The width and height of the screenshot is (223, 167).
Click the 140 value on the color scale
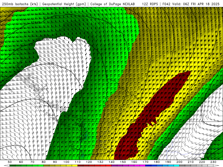[111, 162]
